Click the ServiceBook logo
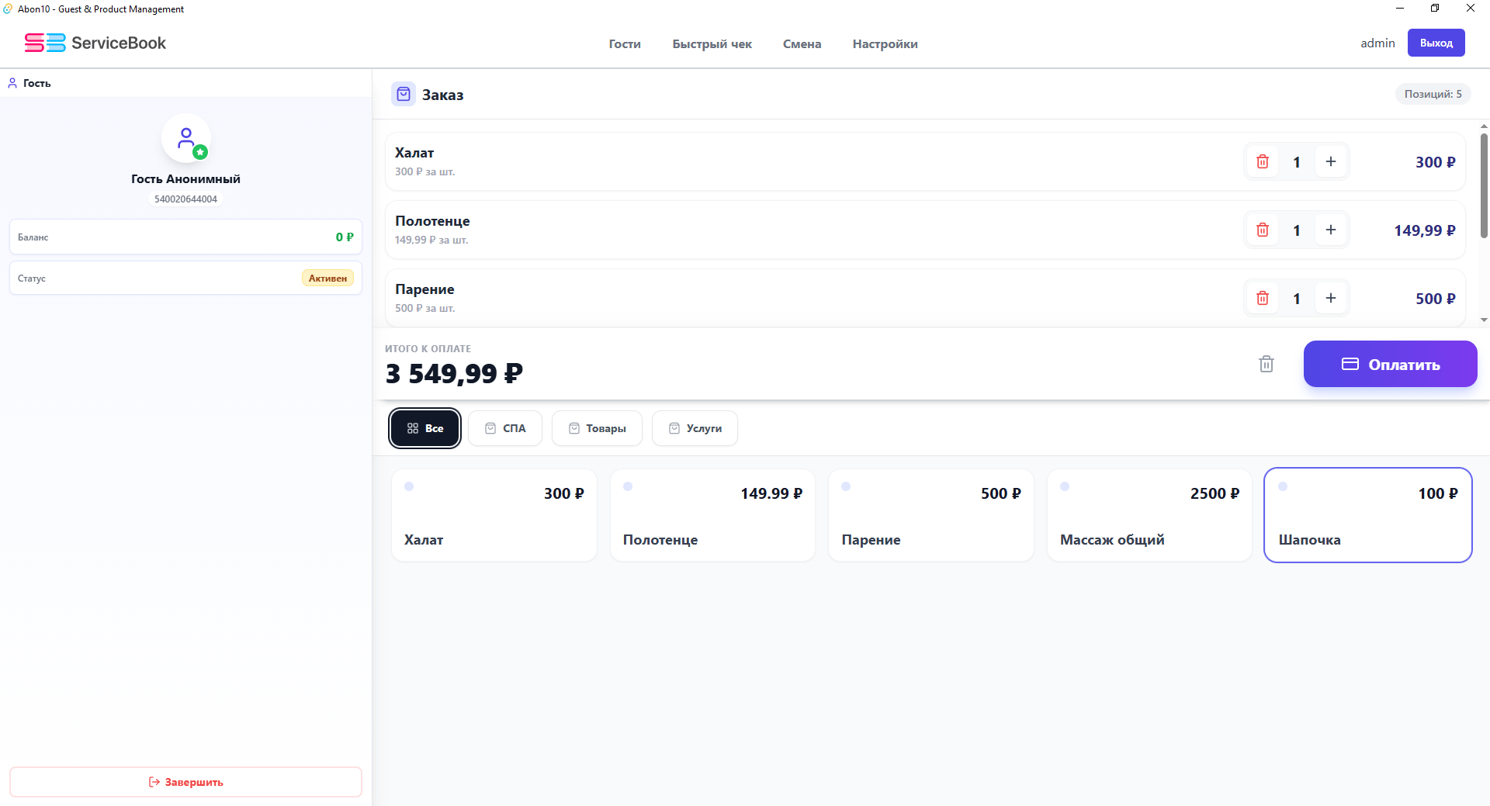This screenshot has width=1490, height=806. [x=95, y=43]
